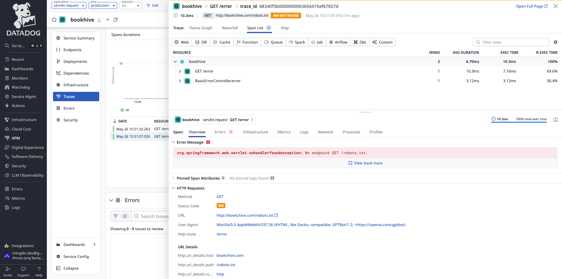Toggle the Queue span type filter

273,42
